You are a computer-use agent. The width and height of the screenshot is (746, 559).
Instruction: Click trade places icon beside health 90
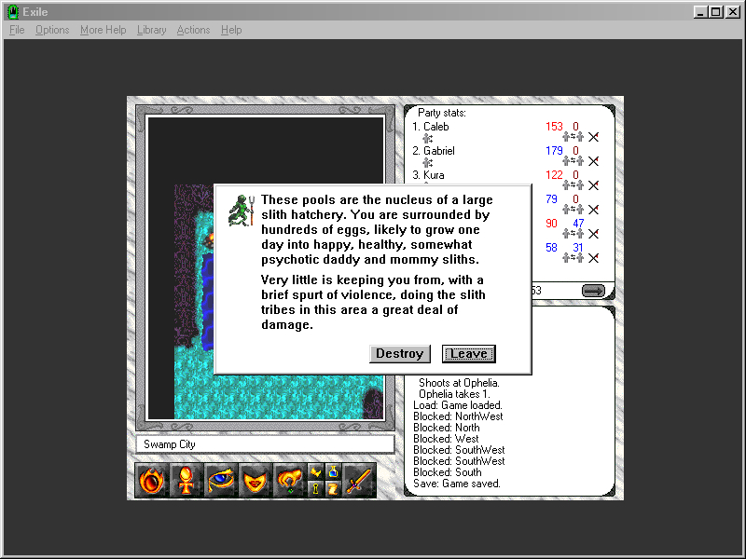(x=573, y=234)
